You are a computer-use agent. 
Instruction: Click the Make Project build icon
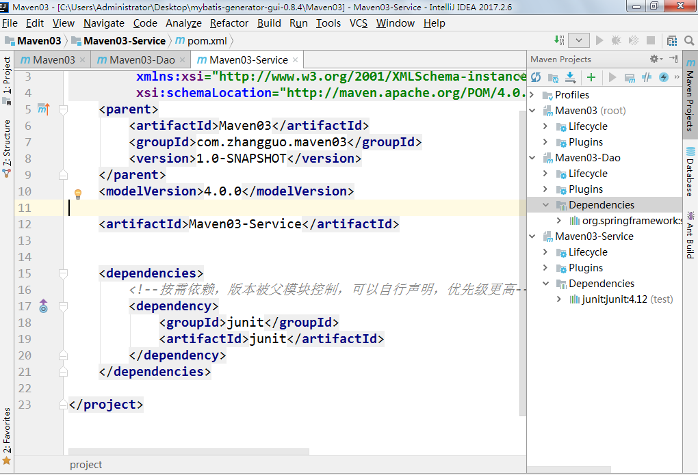559,40
